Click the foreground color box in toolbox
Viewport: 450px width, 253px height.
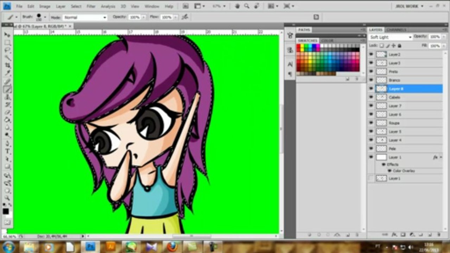click(x=6, y=211)
